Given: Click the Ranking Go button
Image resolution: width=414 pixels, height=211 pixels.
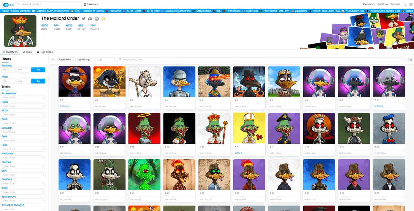Looking at the screenshot, I should (38, 70).
